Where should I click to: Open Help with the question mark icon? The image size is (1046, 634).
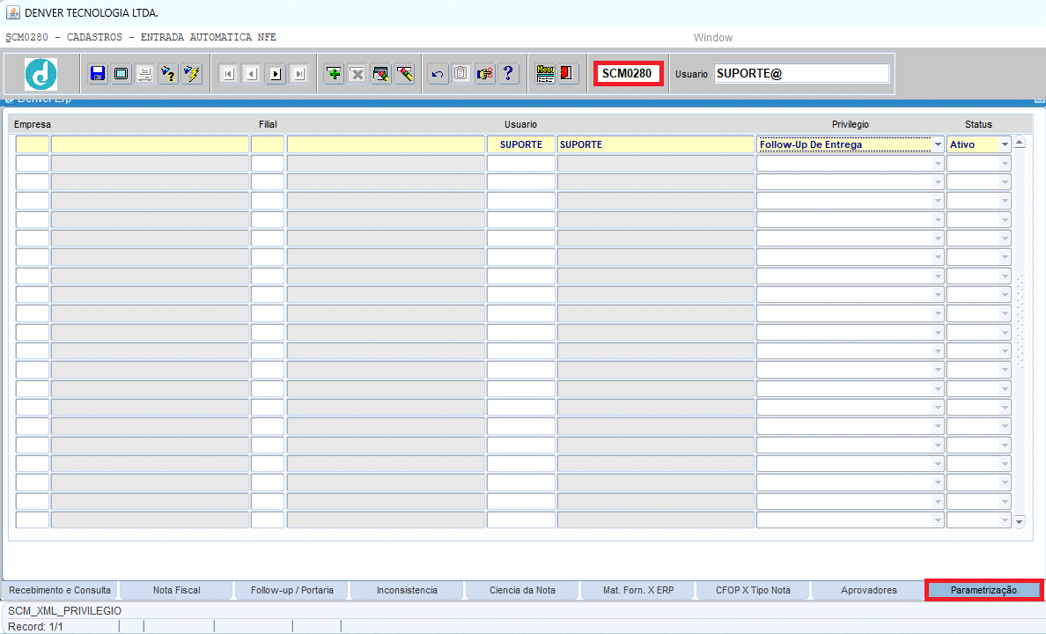pos(508,73)
